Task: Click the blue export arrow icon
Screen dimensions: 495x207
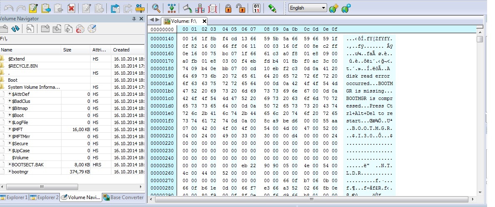Action: tap(115, 8)
